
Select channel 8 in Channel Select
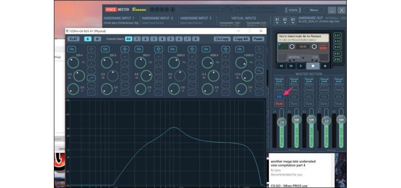[x=195, y=39]
